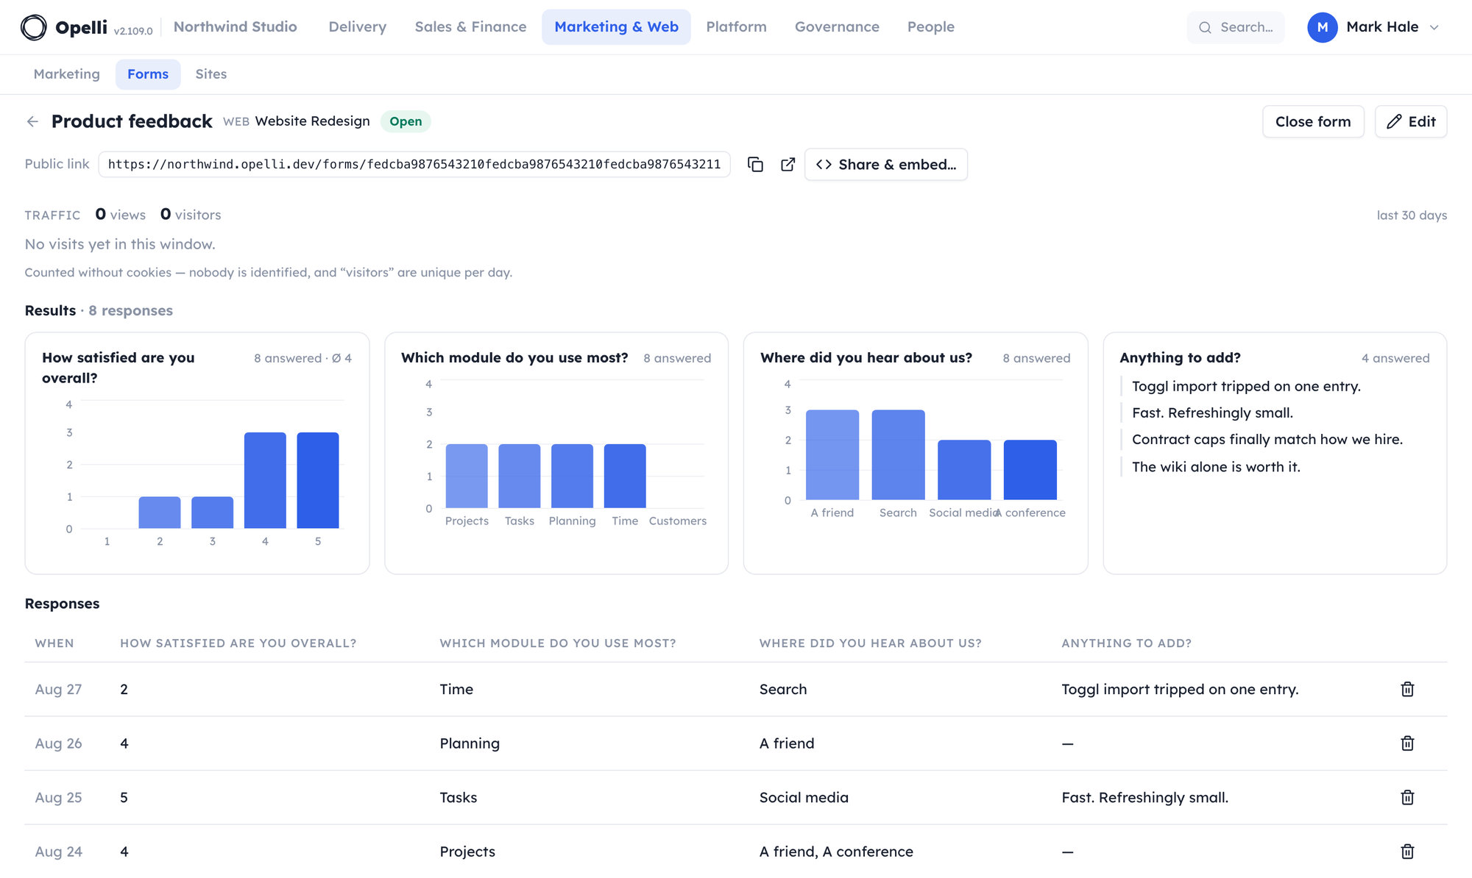Click the public link URL field
The image size is (1472, 878).
click(414, 164)
